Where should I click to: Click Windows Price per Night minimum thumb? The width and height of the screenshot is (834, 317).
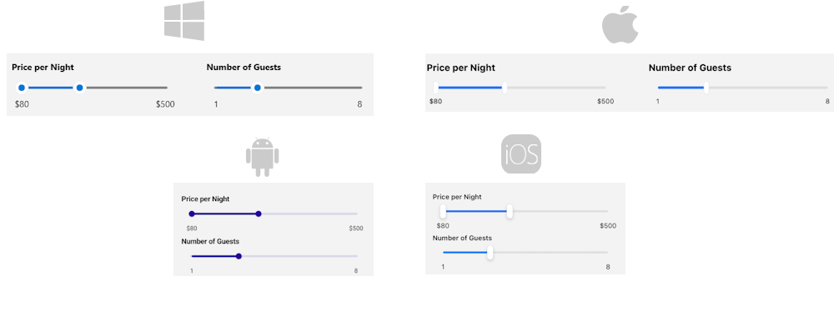22,88
